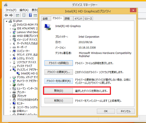Click the ドライバーの詳細(I) button

tap(59, 63)
